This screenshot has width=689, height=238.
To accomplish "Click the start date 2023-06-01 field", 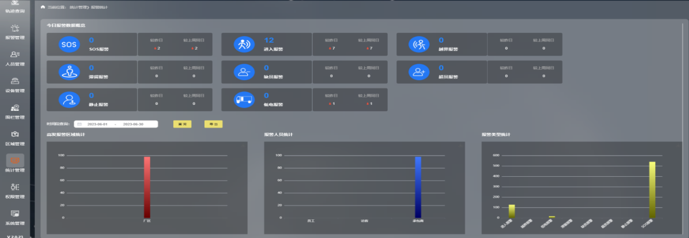I will click(x=97, y=124).
